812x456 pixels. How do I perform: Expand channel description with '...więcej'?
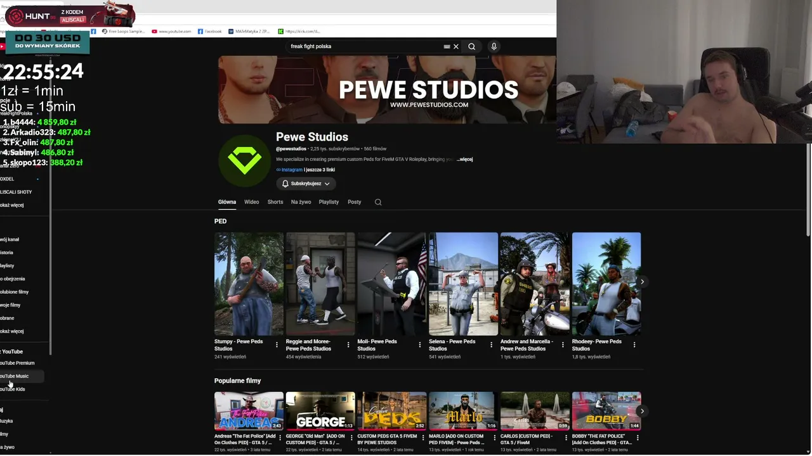[465, 160]
